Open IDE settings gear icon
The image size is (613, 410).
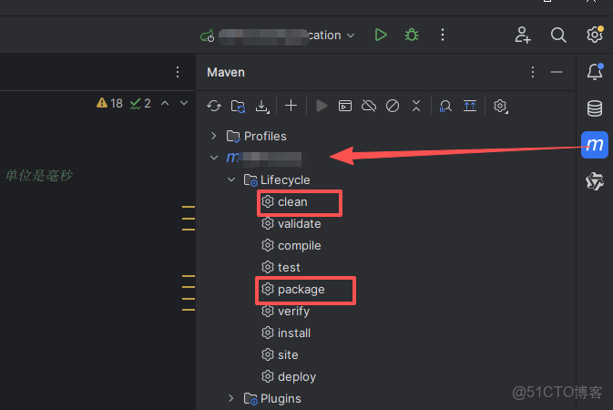point(595,35)
